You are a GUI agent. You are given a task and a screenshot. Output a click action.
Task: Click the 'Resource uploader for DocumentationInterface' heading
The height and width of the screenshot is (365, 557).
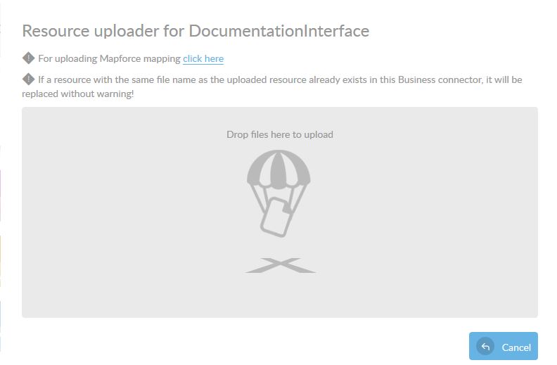(x=196, y=31)
